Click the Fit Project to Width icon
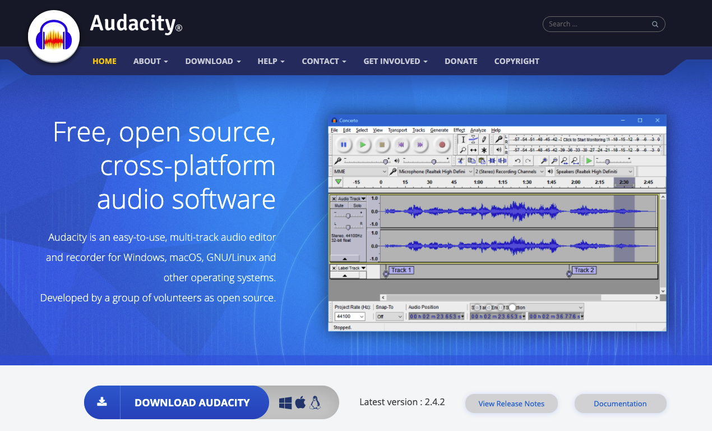 (x=575, y=161)
